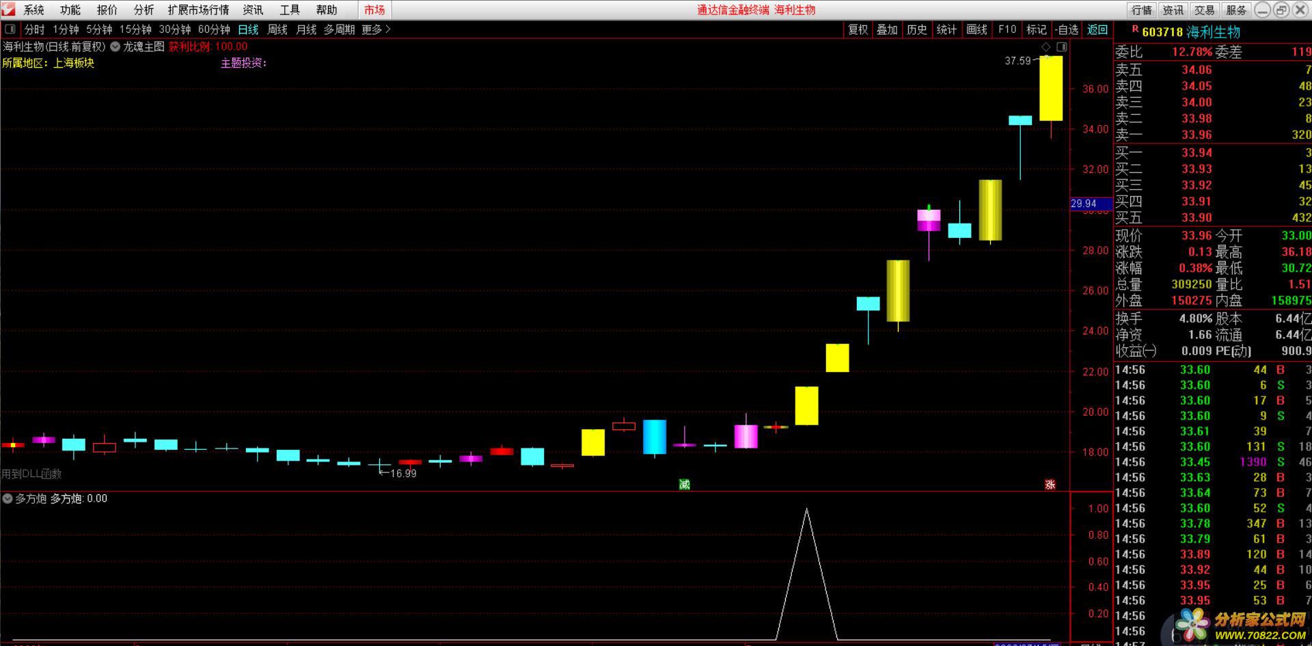Switch to 周线 weekly period
This screenshot has width=1312, height=646.
click(277, 29)
